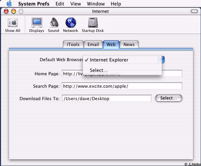Click the Home Page: label
The image size is (201, 166).
tap(47, 74)
